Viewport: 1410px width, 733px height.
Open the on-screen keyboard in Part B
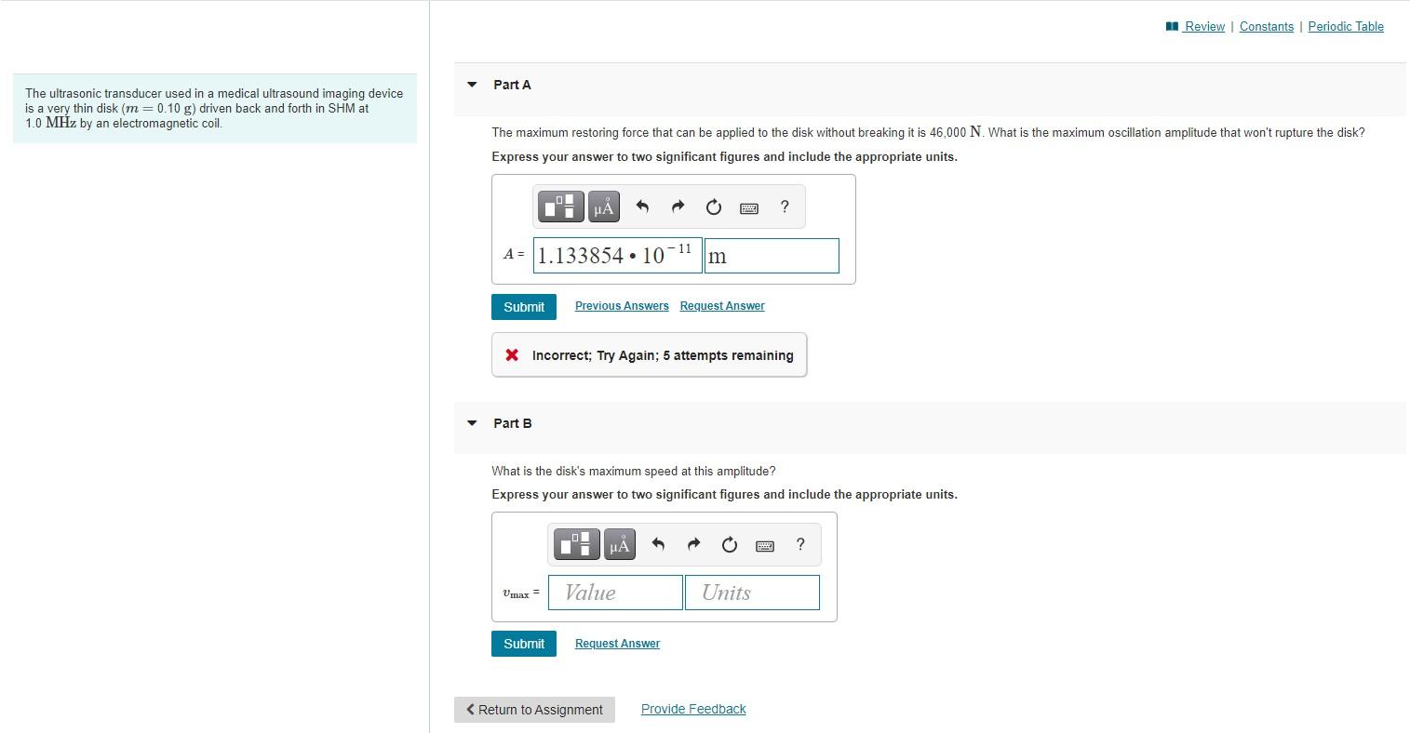764,544
